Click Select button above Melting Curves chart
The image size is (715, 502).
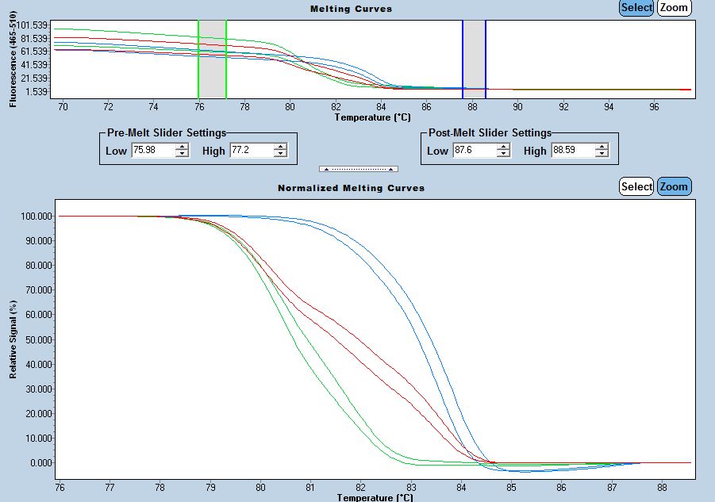pos(636,8)
